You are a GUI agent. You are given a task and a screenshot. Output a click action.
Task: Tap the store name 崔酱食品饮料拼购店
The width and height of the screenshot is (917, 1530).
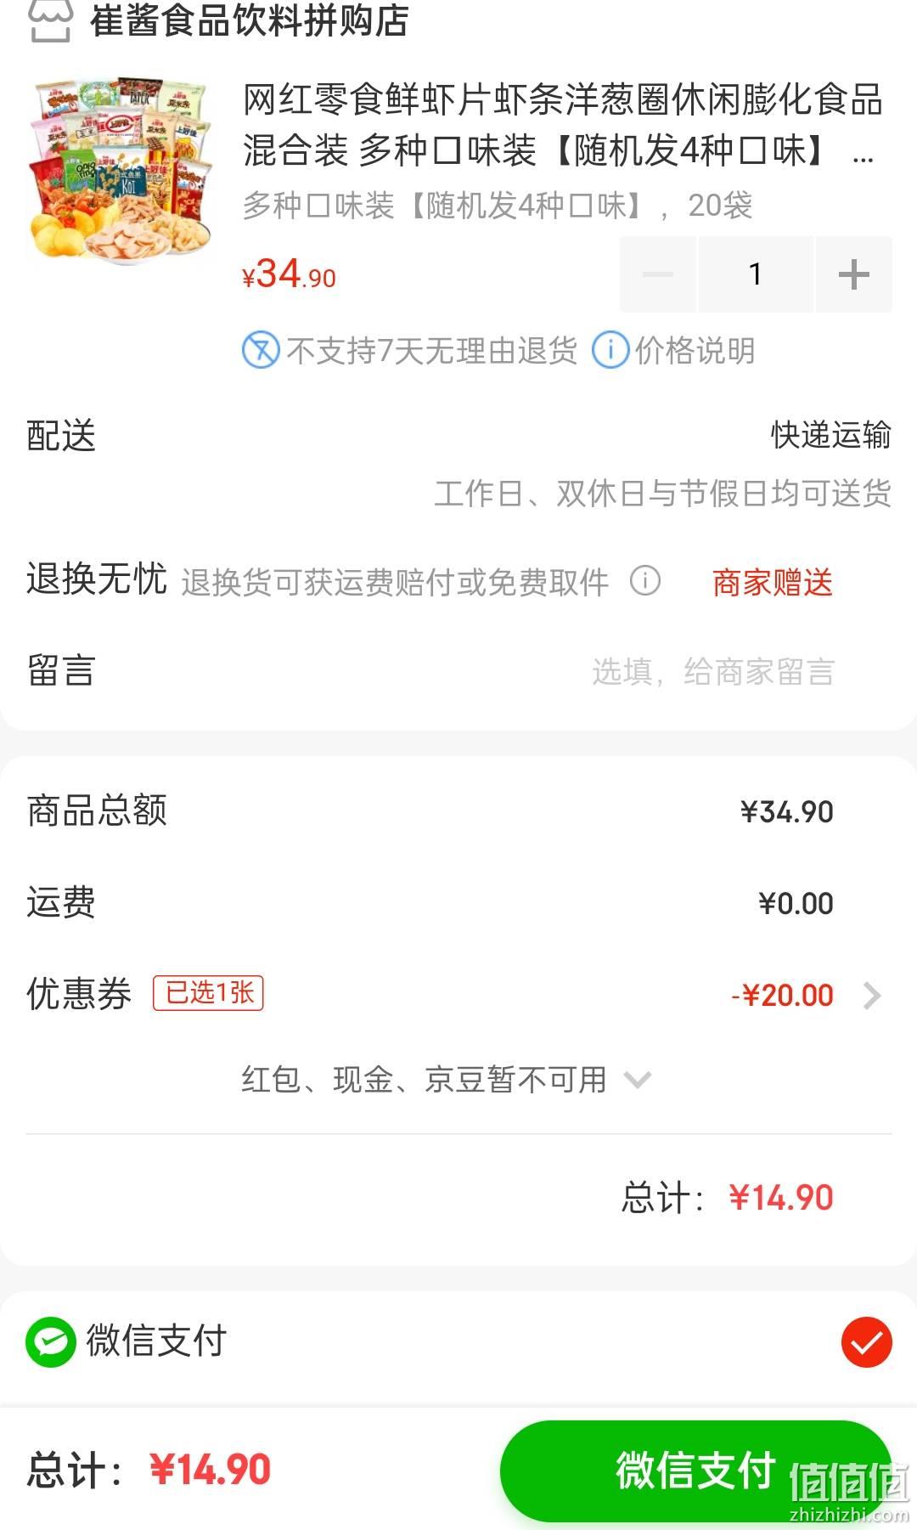pyautogui.click(x=250, y=20)
